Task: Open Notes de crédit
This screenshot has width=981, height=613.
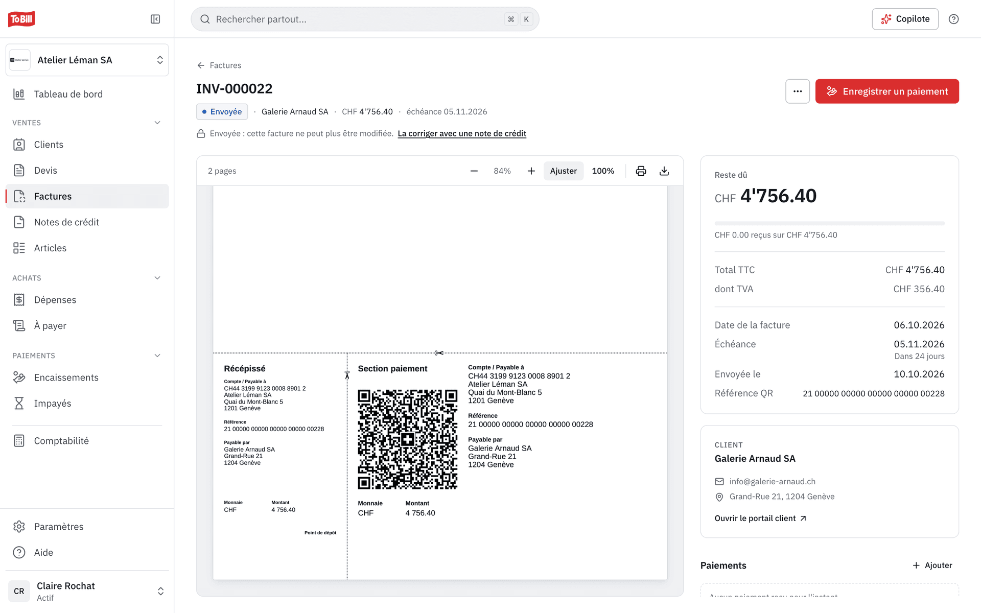Action: (87, 222)
